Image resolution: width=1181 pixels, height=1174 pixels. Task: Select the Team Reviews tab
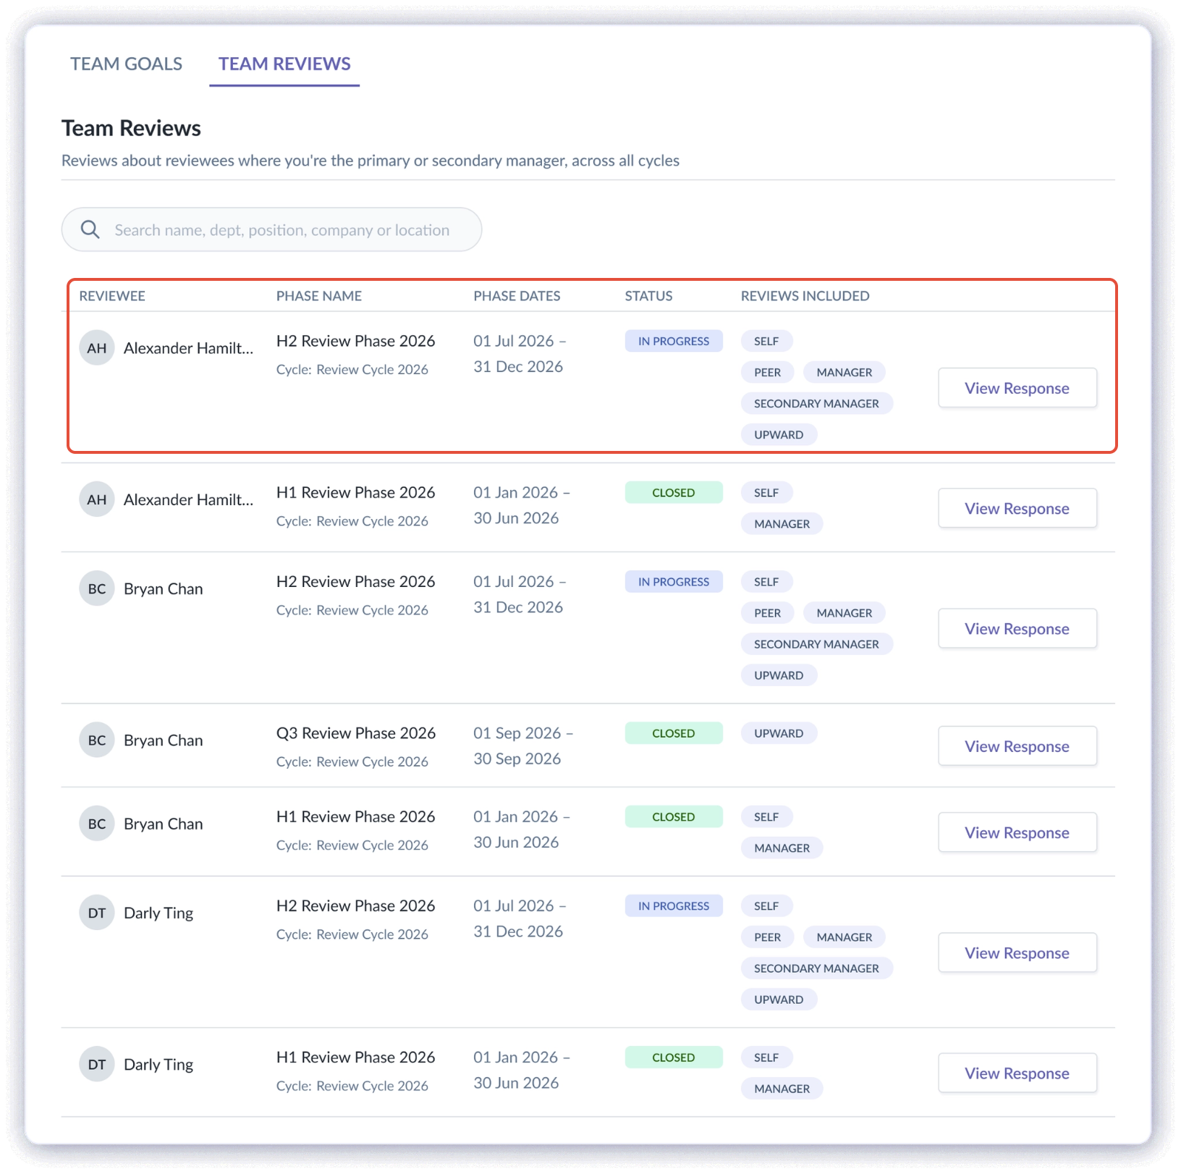(x=284, y=64)
